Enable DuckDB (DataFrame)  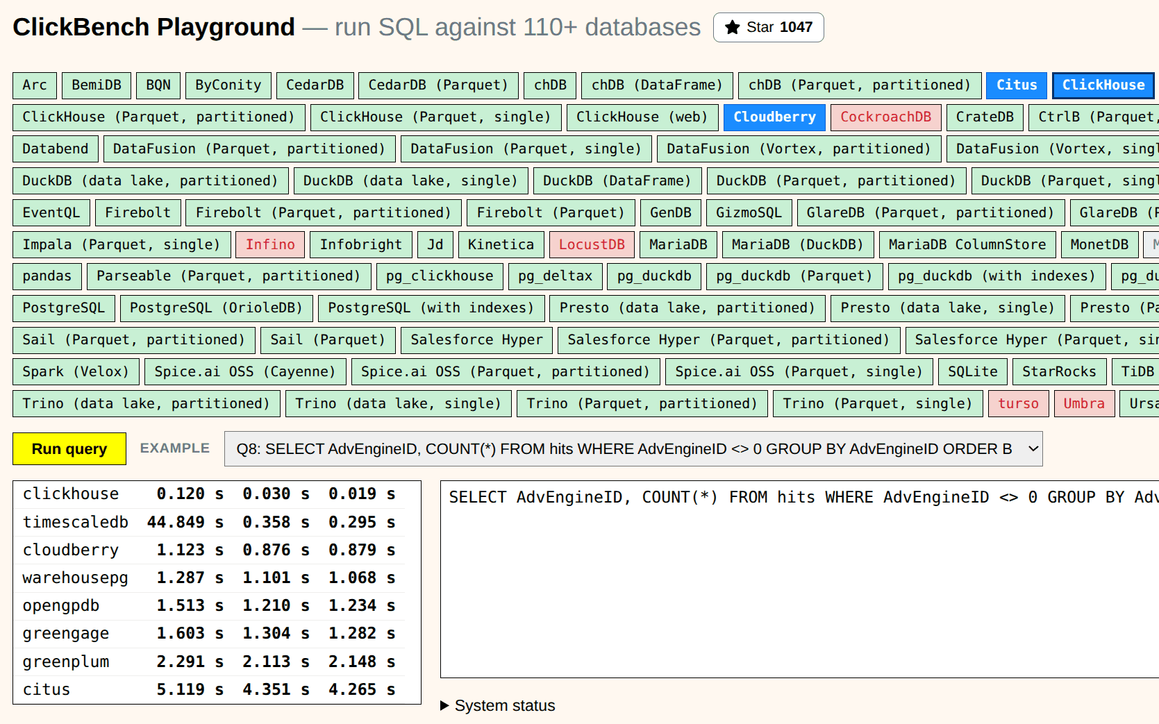coord(617,180)
